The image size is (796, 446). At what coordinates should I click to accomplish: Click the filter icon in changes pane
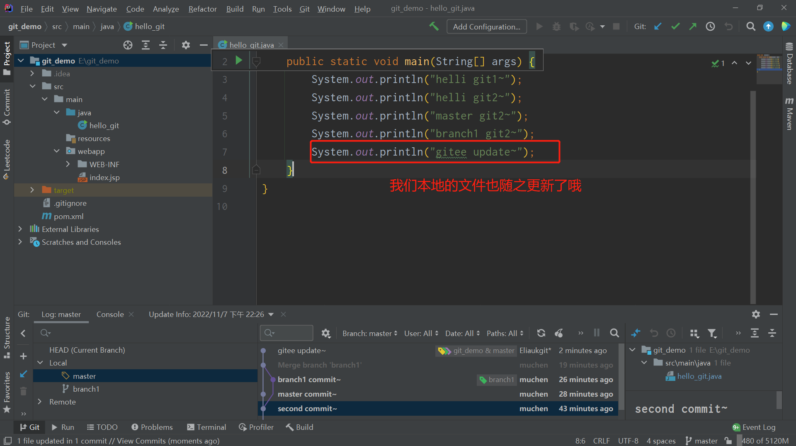coord(712,333)
